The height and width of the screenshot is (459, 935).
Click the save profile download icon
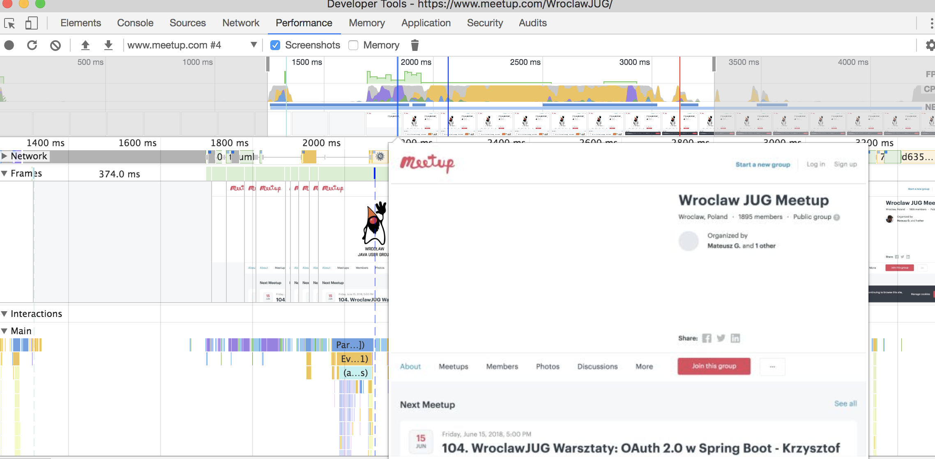pyautogui.click(x=108, y=45)
